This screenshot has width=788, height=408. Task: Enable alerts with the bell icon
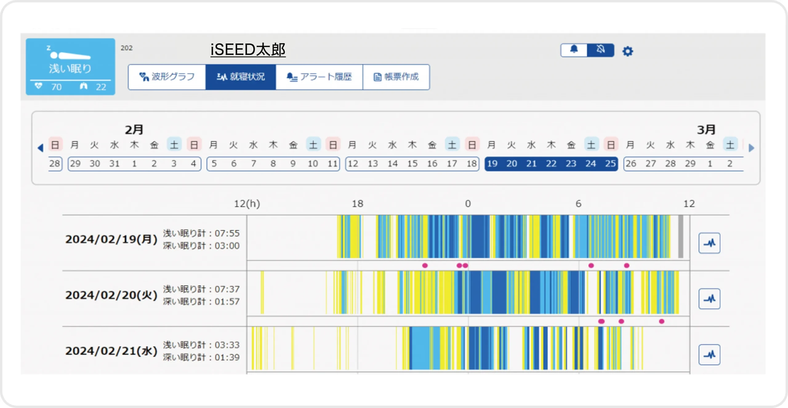[x=574, y=50]
